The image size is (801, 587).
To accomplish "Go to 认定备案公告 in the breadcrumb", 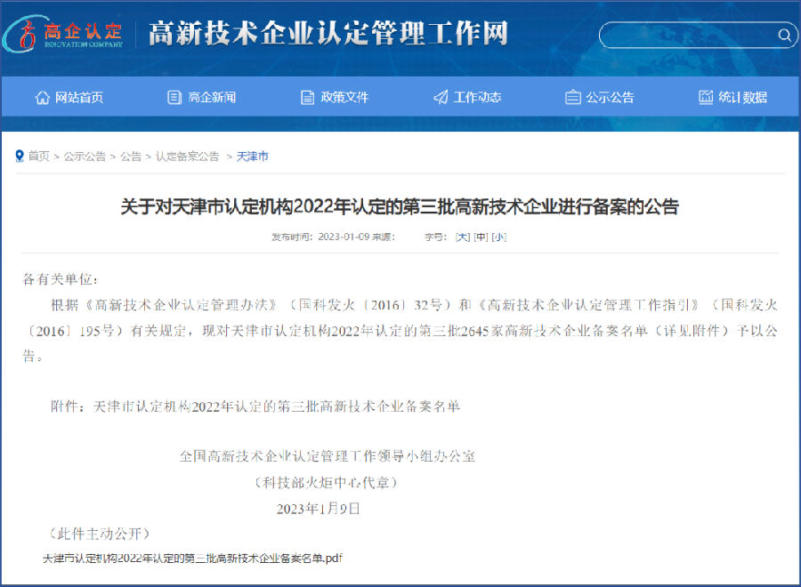I will click(x=187, y=157).
